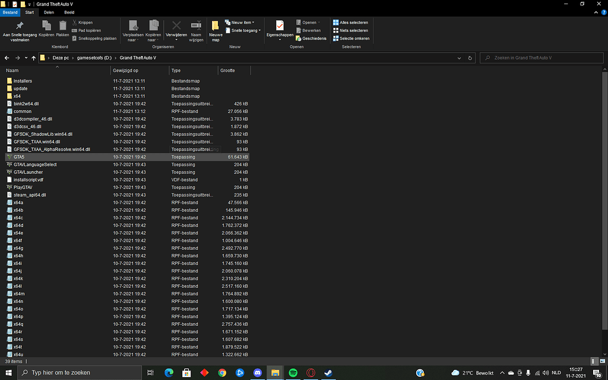This screenshot has height=380, width=608.
Task: Click Geschiedenis history button
Action: click(x=311, y=39)
